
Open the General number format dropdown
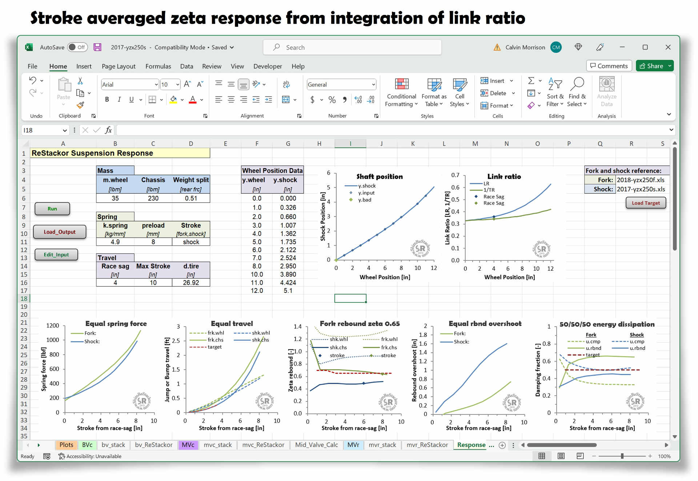click(373, 85)
